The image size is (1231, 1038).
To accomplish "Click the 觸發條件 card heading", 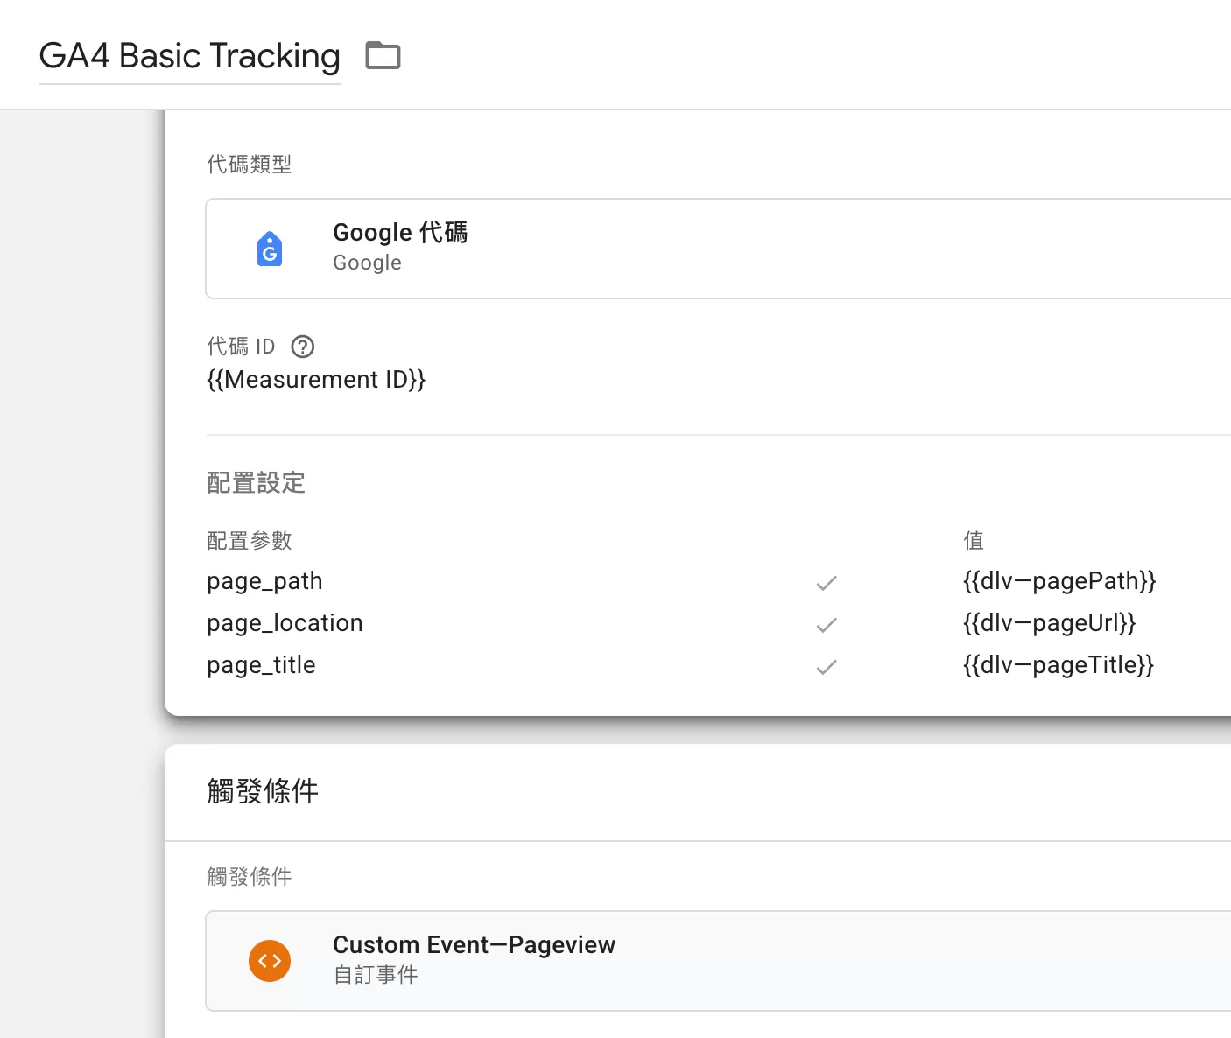I will click(263, 791).
